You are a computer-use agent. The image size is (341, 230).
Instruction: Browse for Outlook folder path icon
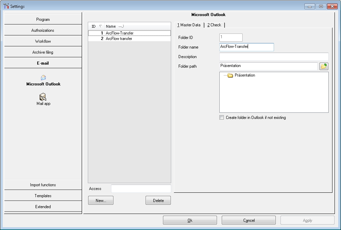(324, 66)
